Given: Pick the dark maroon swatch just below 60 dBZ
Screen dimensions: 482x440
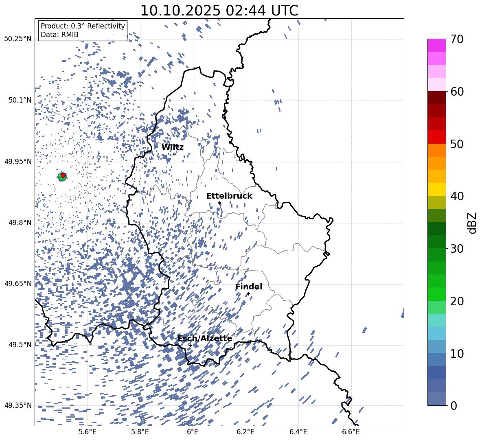Looking at the screenshot, I should [436, 98].
